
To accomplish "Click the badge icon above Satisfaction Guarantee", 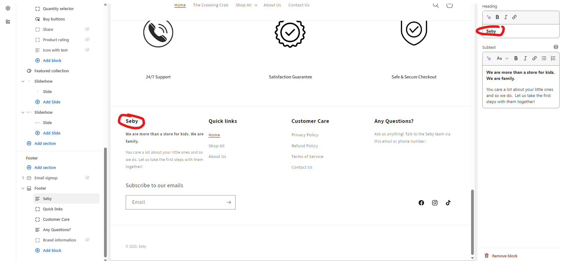I will (x=290, y=33).
